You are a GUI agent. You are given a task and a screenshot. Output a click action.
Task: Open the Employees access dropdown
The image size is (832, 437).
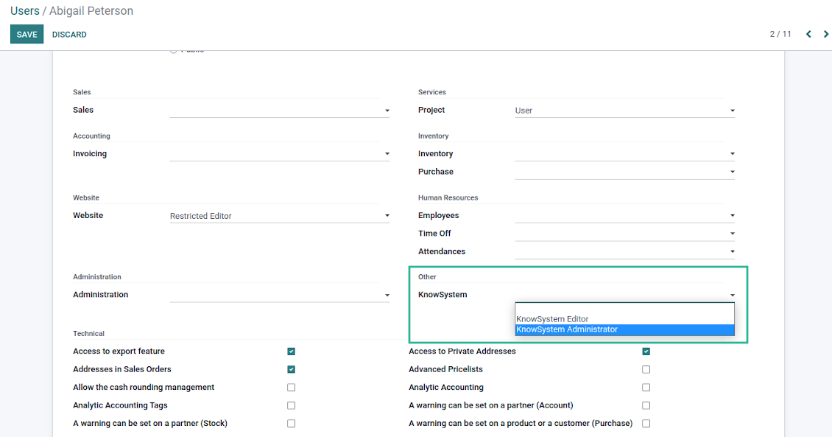tap(624, 216)
